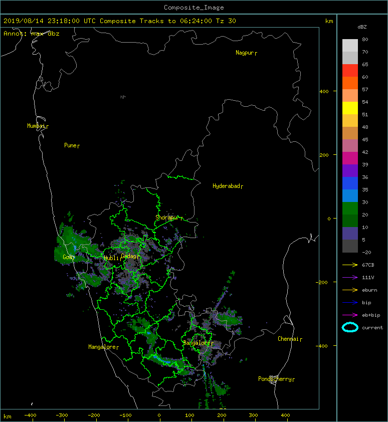
Task: Click the cyan ellipse current-storm icon
Action: click(350, 328)
